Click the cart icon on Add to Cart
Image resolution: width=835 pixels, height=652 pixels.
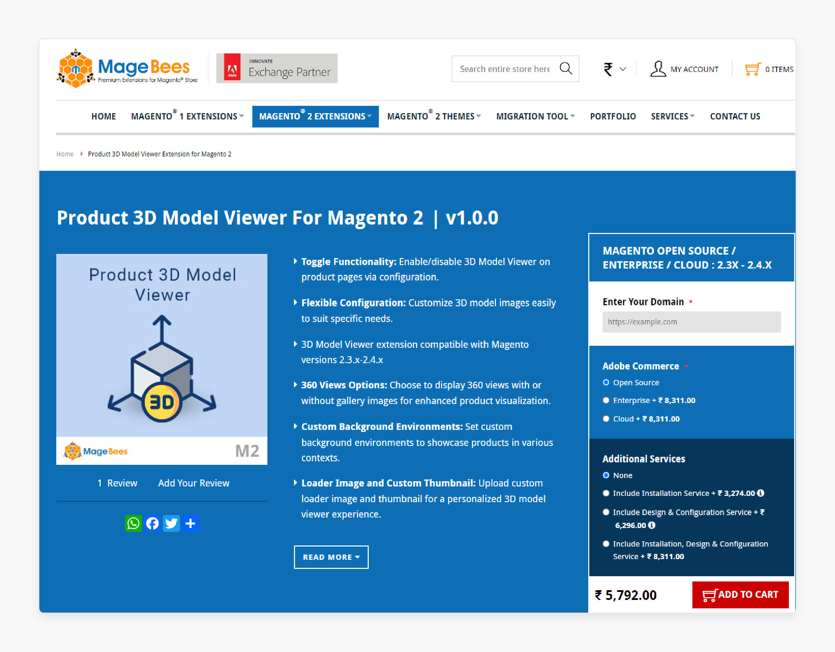pos(709,595)
